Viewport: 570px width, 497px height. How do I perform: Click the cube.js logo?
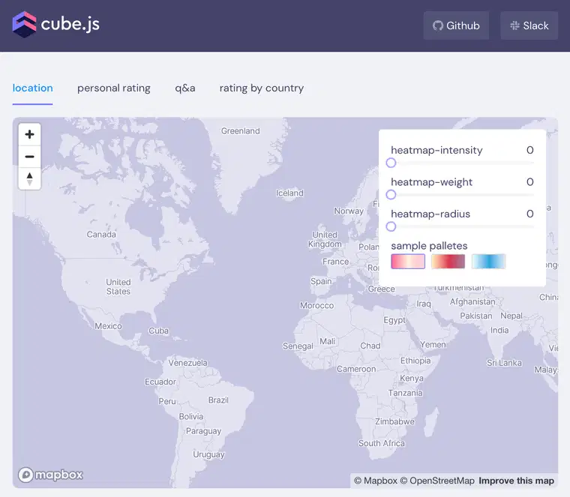[x=55, y=24]
